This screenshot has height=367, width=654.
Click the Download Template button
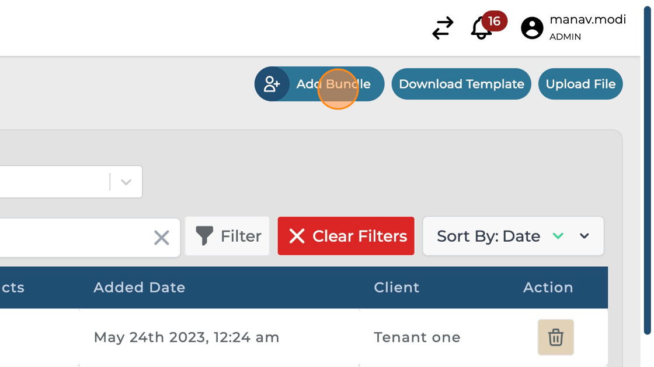[461, 84]
